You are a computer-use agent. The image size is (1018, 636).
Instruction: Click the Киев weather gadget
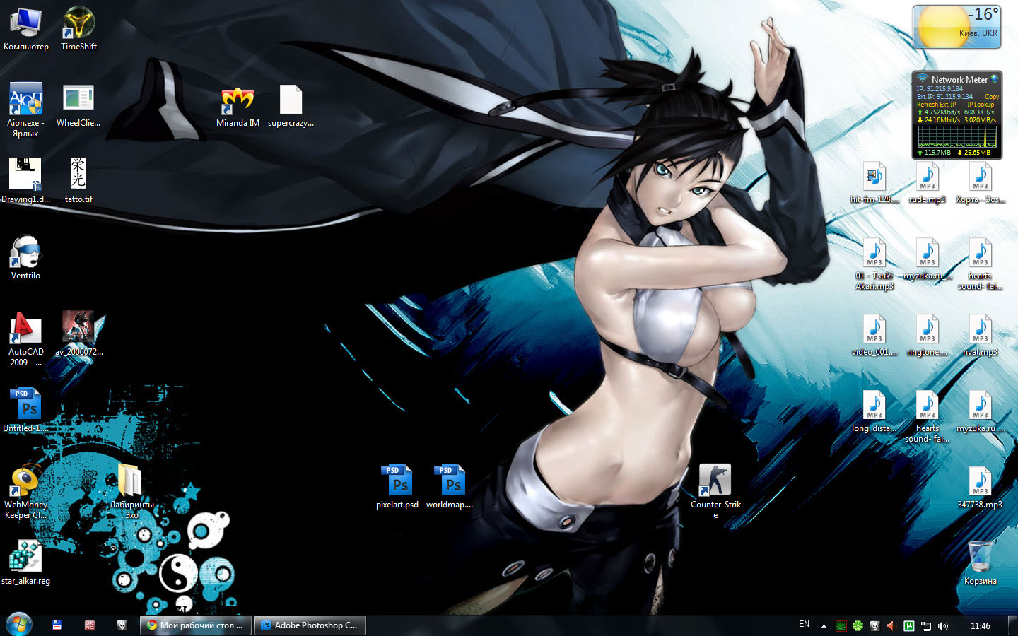point(956,28)
